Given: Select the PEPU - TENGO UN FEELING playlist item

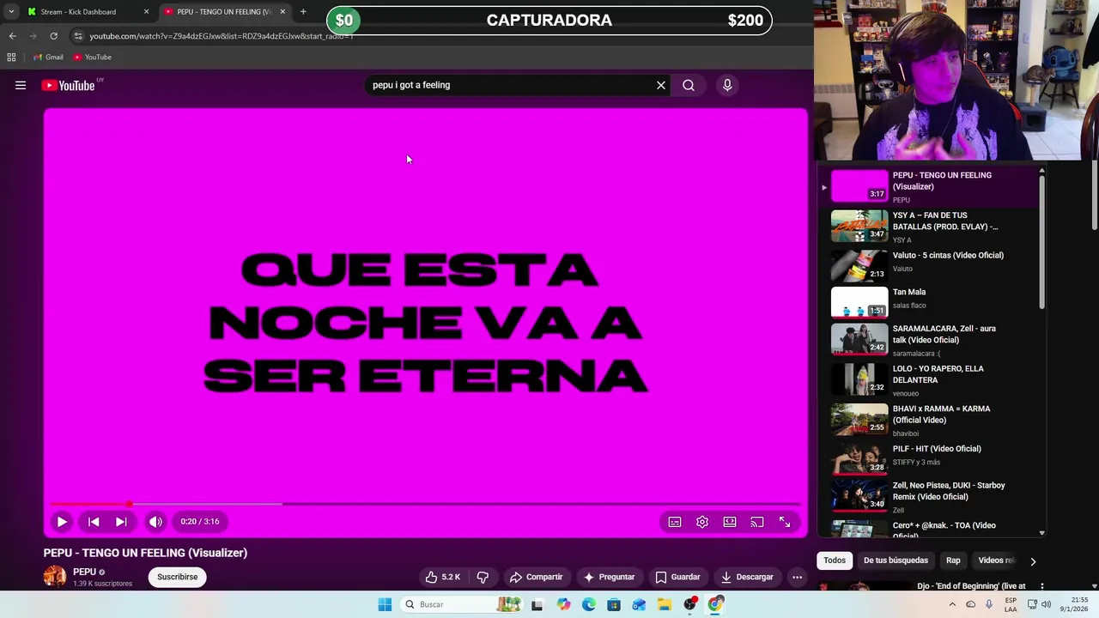Looking at the screenshot, I should tap(927, 186).
